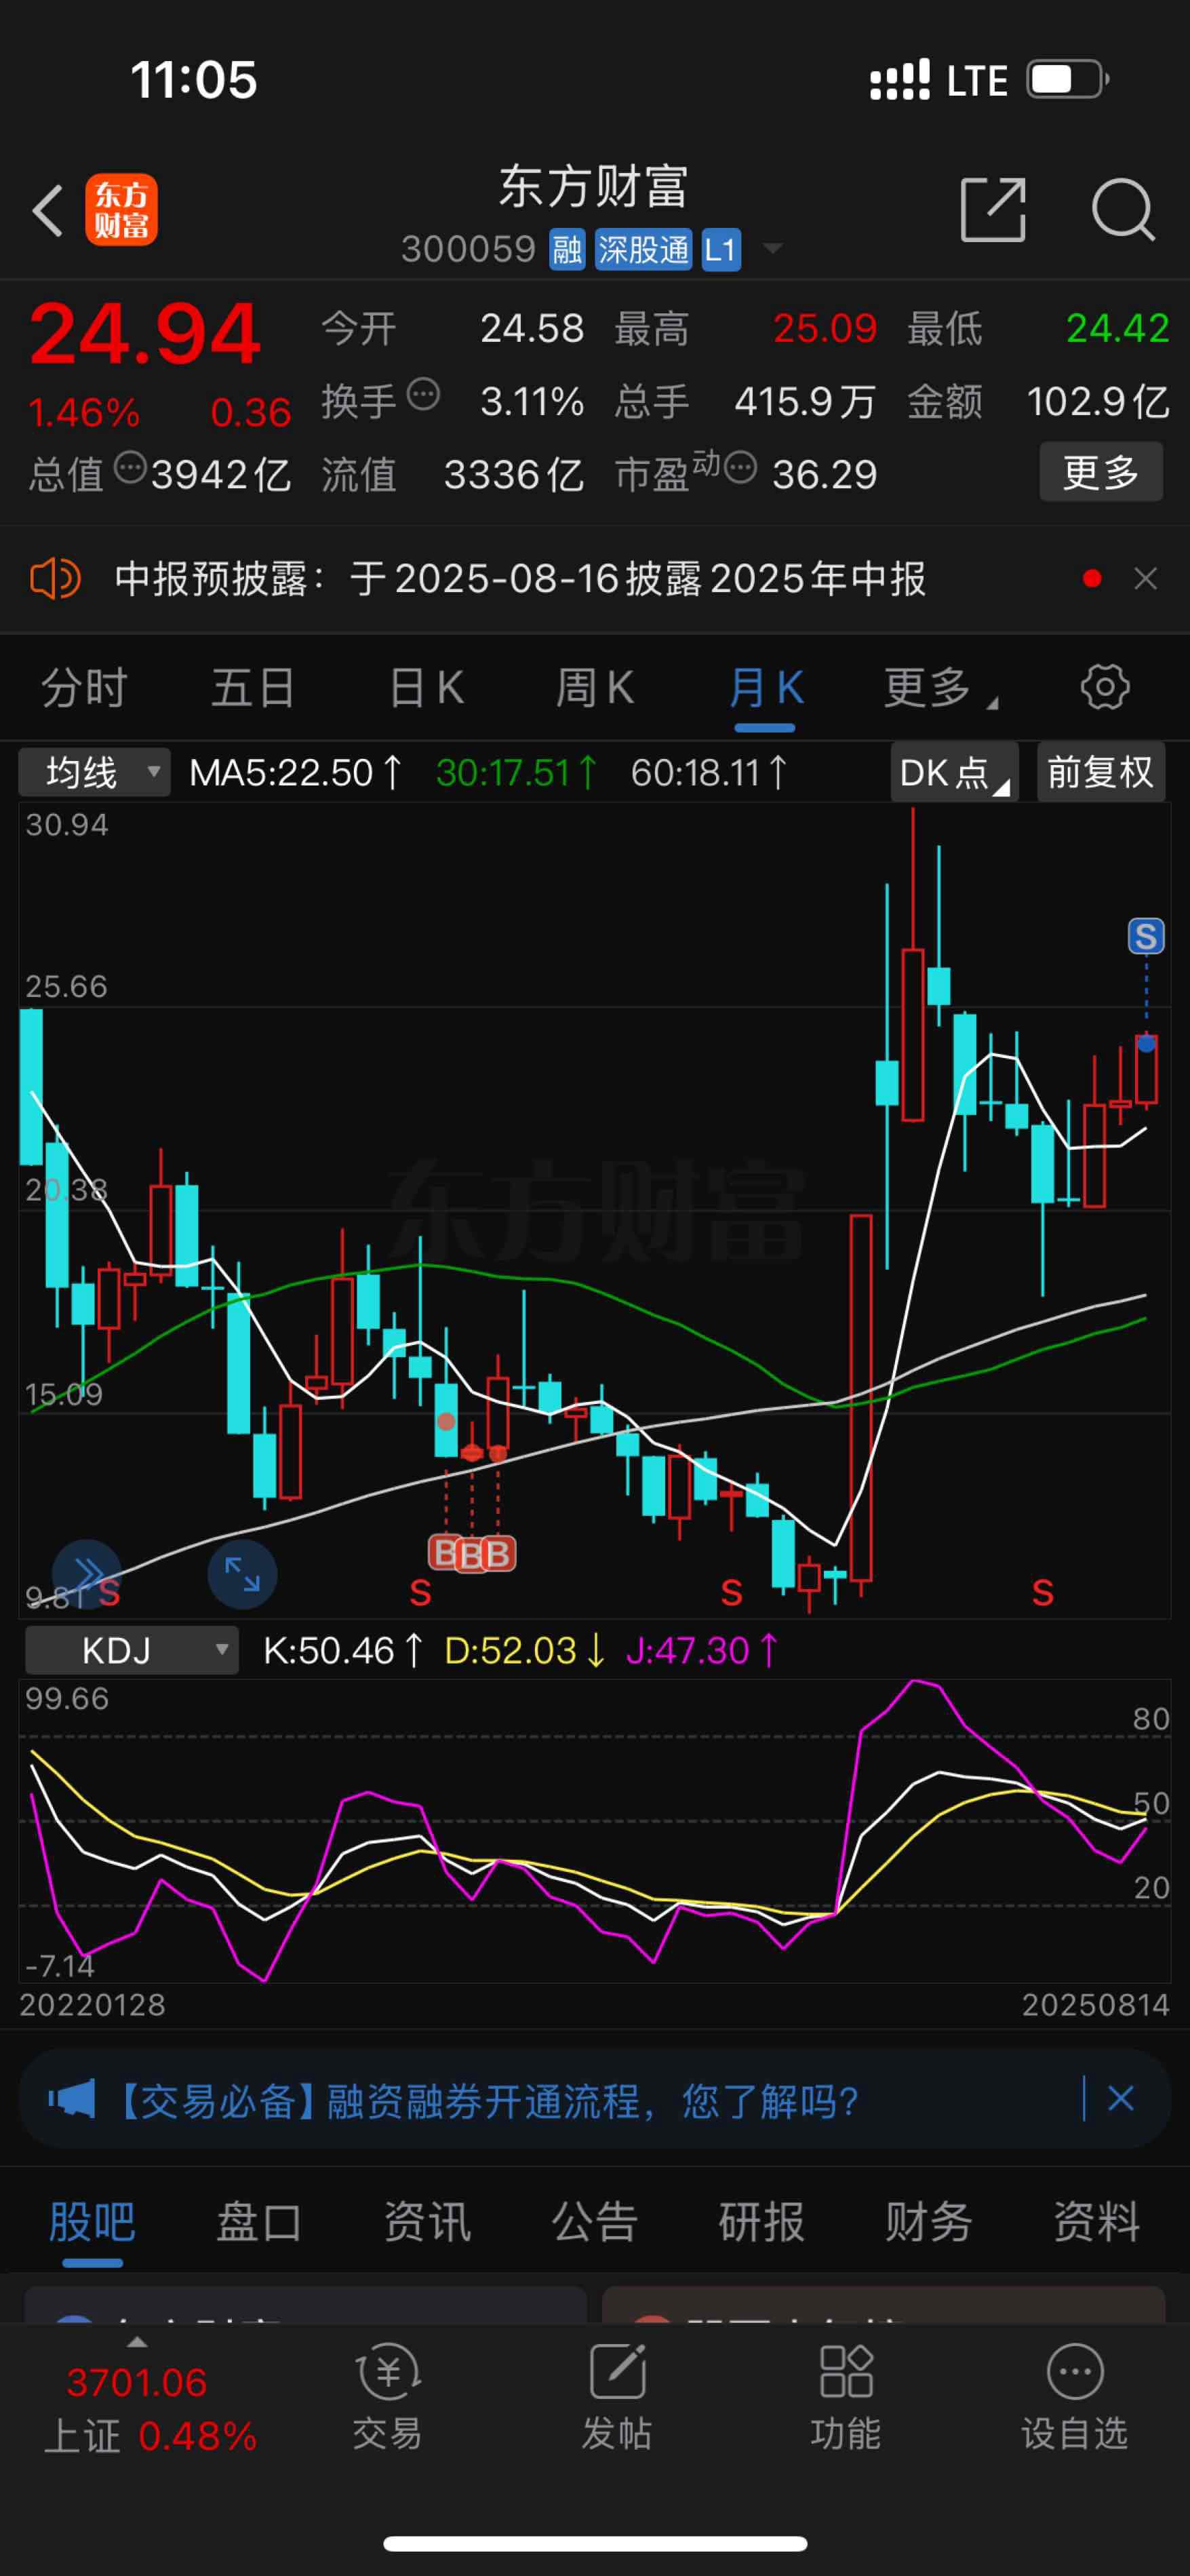The image size is (1190, 2576).
Task: Tap the blue S sell marker on chart
Action: click(1146, 936)
